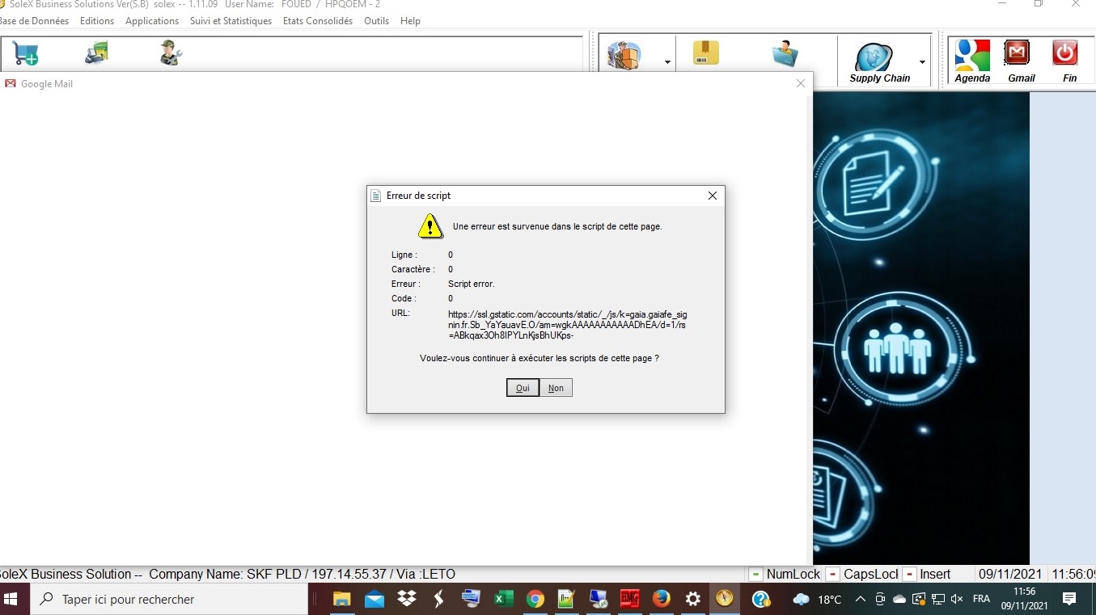
Task: Show hidden system tray icons
Action: tap(861, 599)
